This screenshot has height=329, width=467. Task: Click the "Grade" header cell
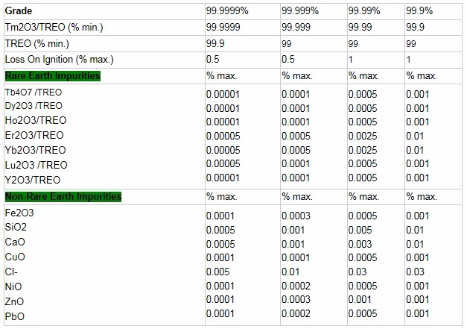click(x=19, y=11)
